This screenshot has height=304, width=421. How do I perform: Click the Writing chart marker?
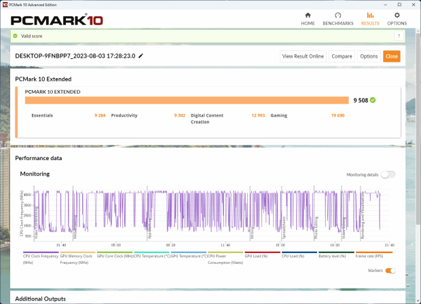tap(253, 233)
